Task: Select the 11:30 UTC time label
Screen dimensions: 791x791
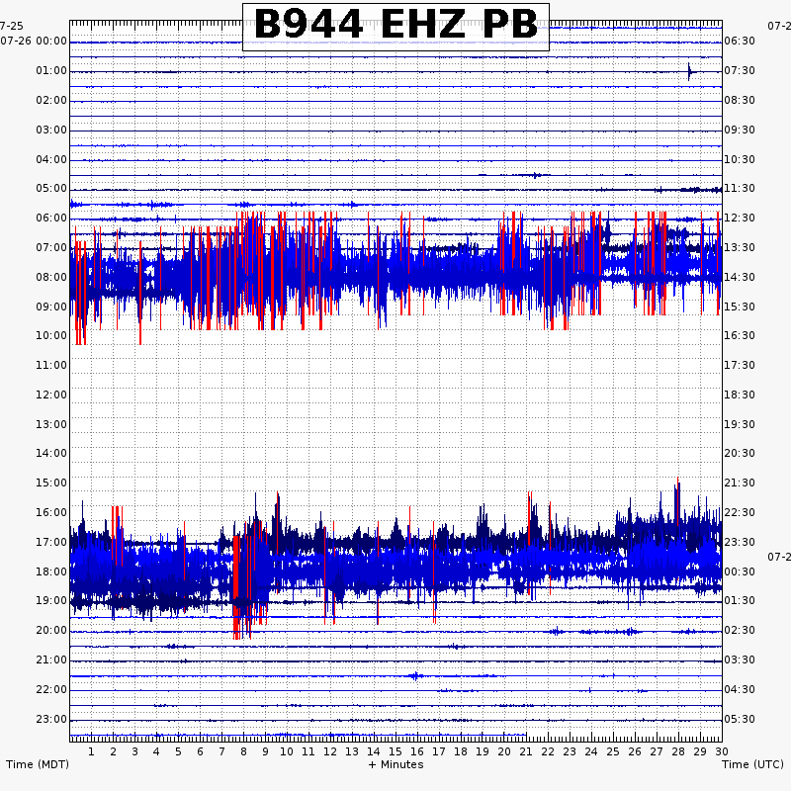Action: [x=740, y=188]
